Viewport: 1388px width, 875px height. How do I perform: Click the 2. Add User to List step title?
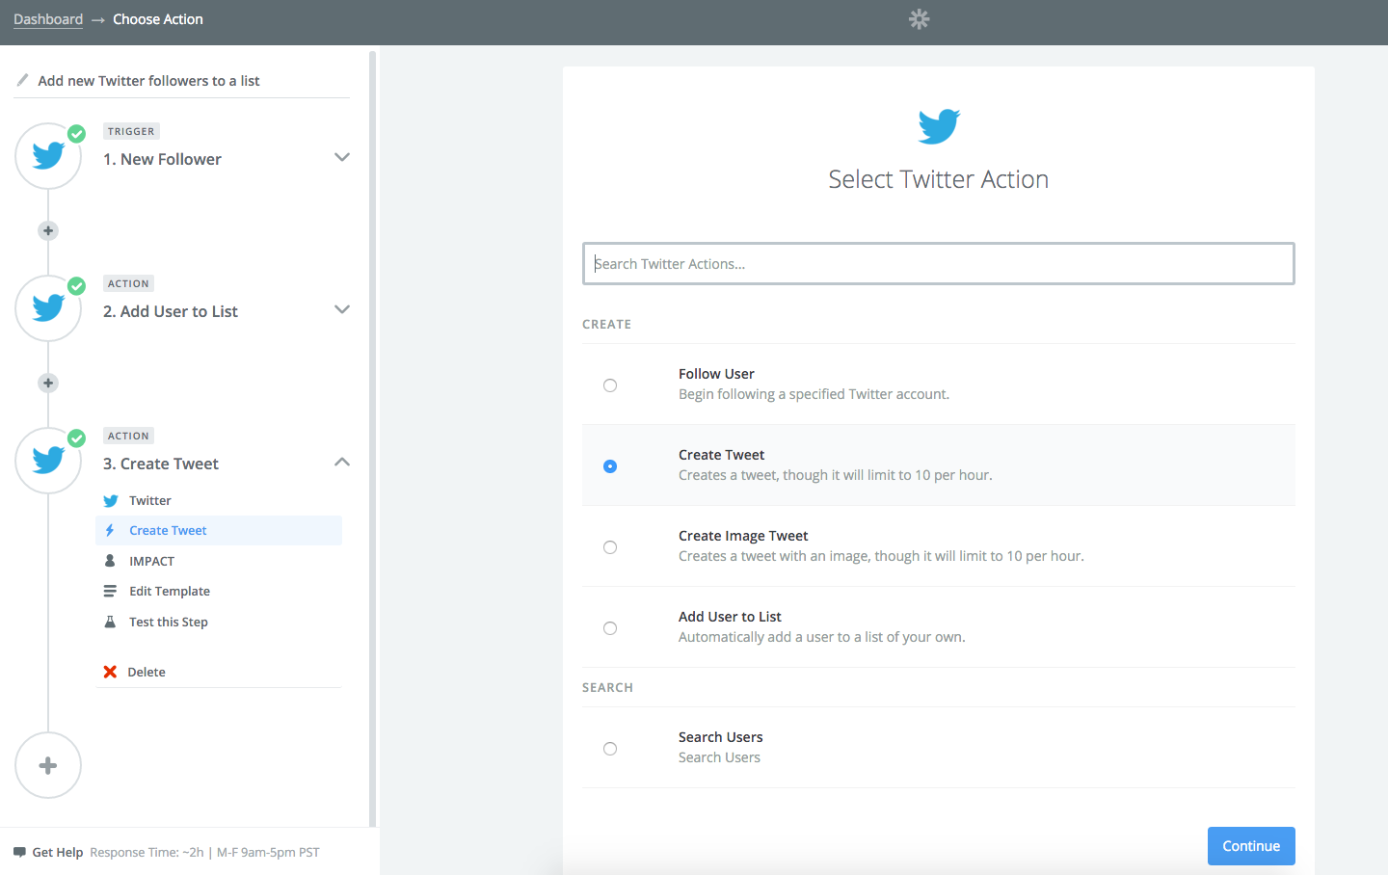pos(171,311)
